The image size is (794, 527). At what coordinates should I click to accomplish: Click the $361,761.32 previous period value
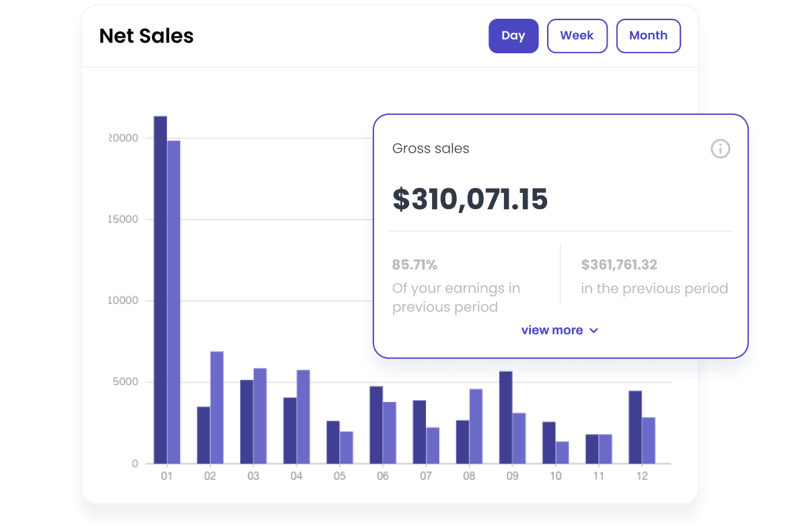click(x=619, y=265)
